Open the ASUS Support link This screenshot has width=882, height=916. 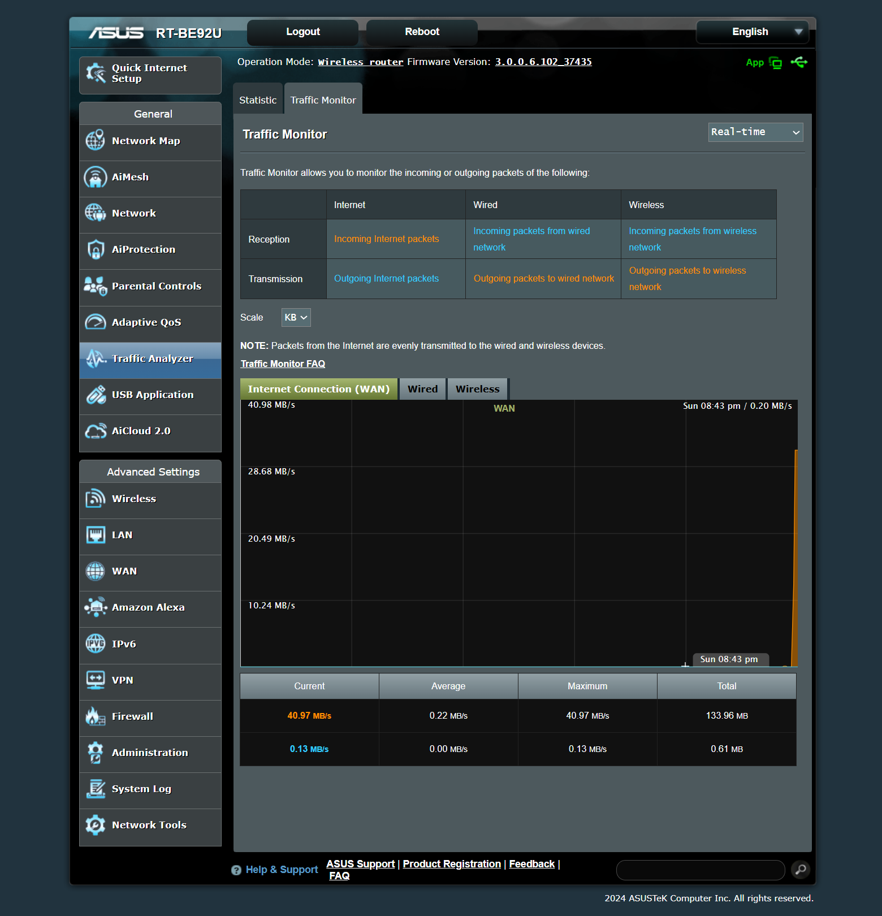pyautogui.click(x=361, y=864)
